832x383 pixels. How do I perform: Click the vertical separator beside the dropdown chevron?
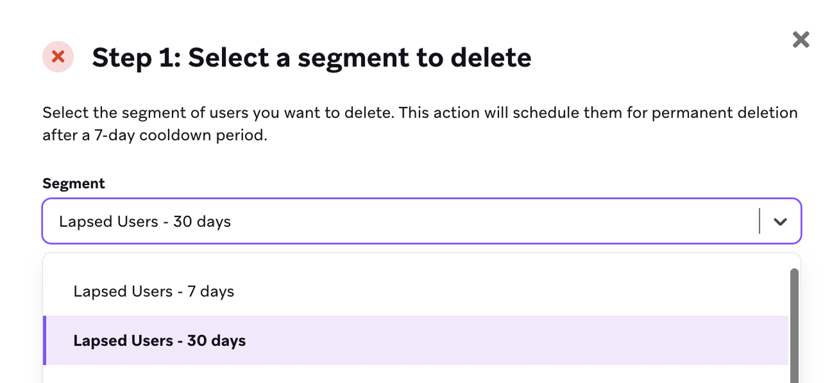click(x=760, y=222)
